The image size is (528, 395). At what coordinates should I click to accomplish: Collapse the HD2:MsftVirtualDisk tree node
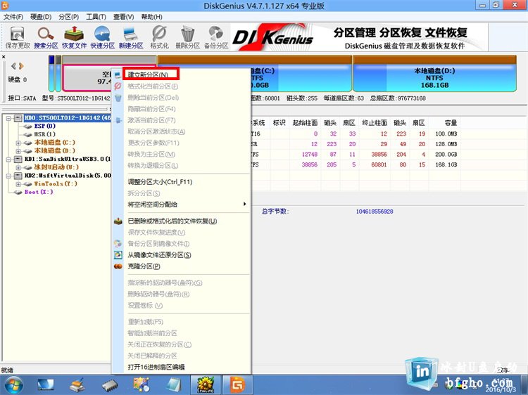(x=8, y=176)
